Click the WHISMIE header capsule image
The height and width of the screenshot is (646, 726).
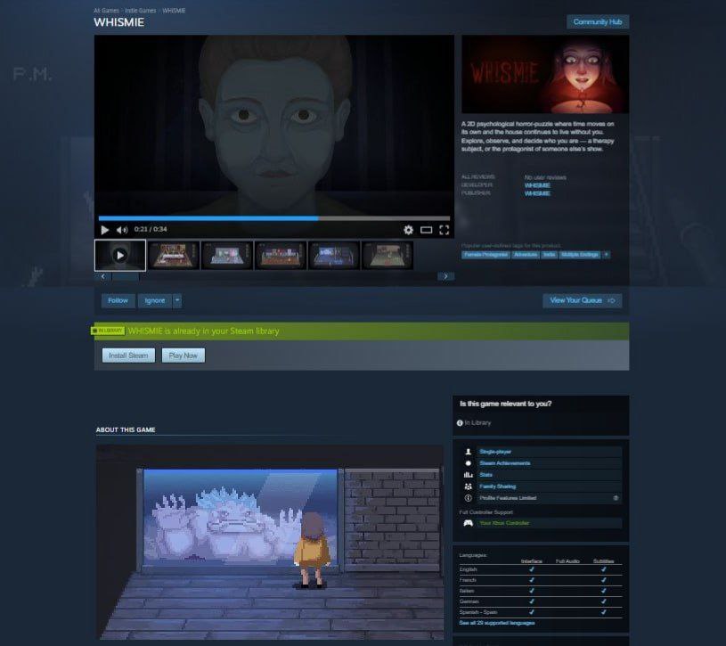pyautogui.click(x=545, y=74)
